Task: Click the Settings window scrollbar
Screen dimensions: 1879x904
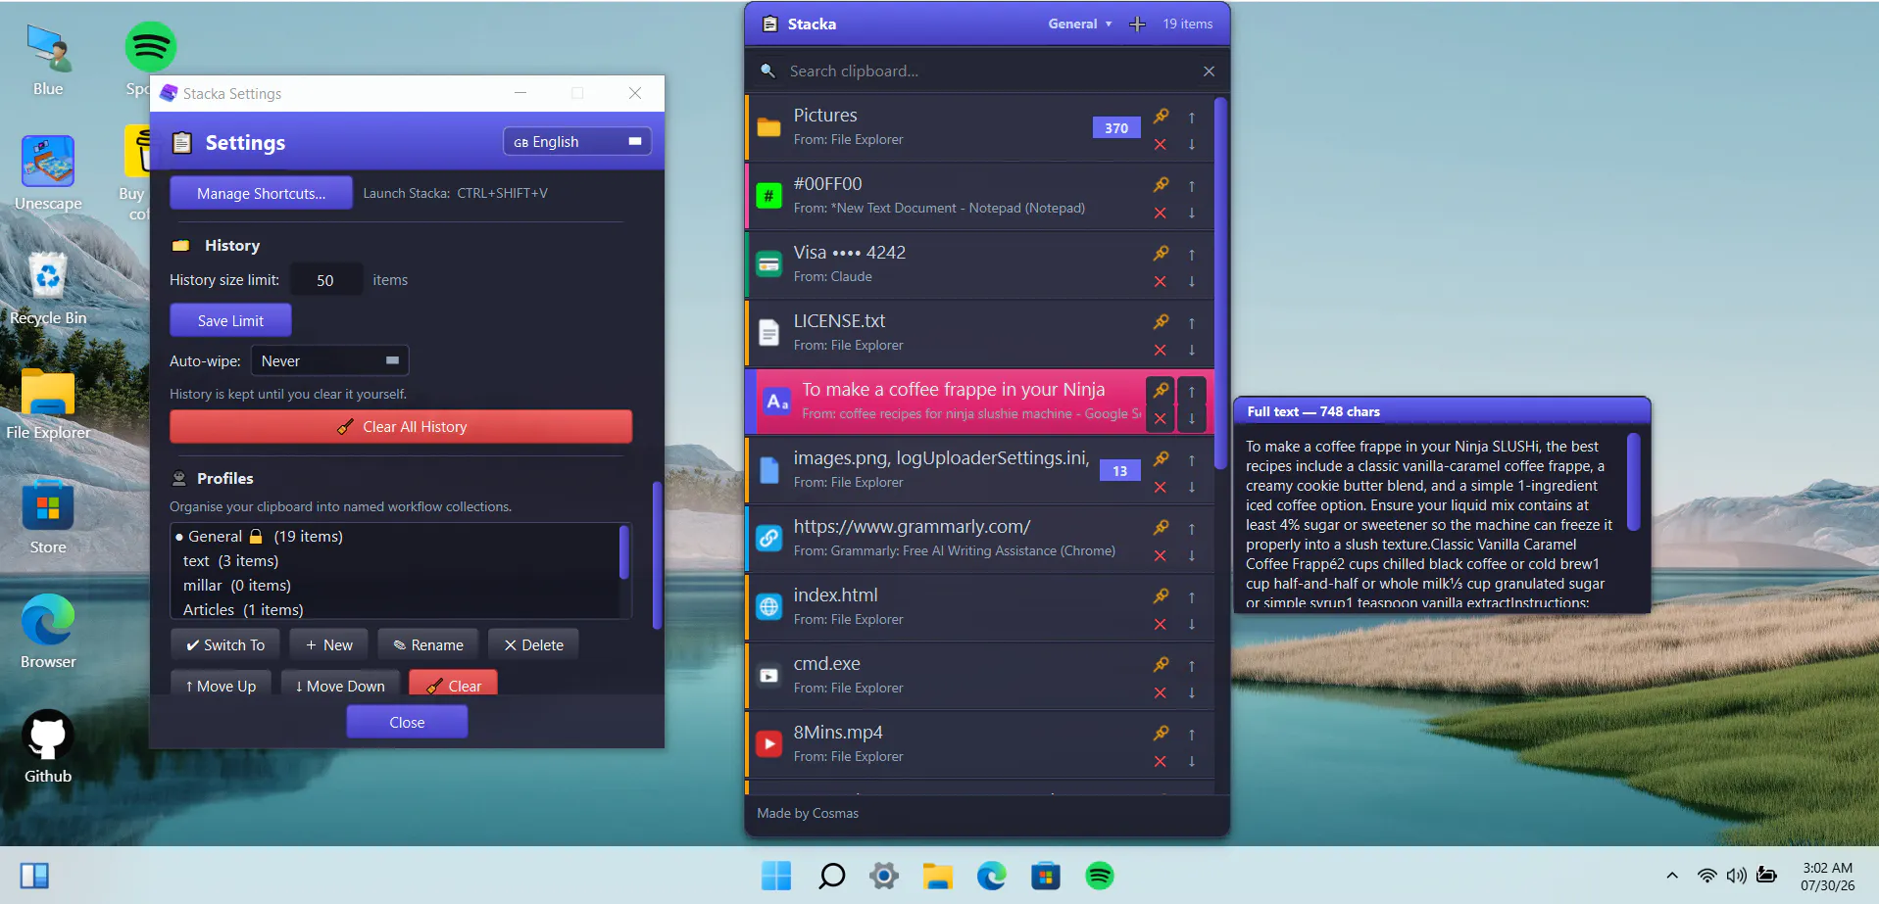Action: pyautogui.click(x=657, y=555)
